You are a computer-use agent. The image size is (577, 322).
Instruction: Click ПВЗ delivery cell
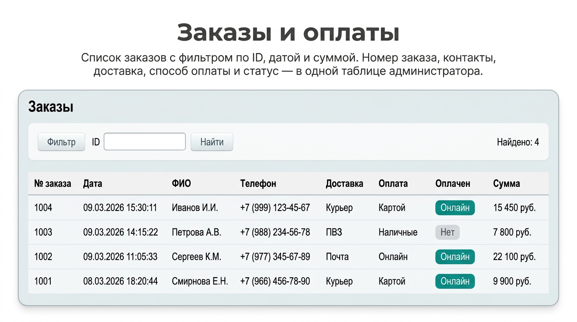(334, 232)
